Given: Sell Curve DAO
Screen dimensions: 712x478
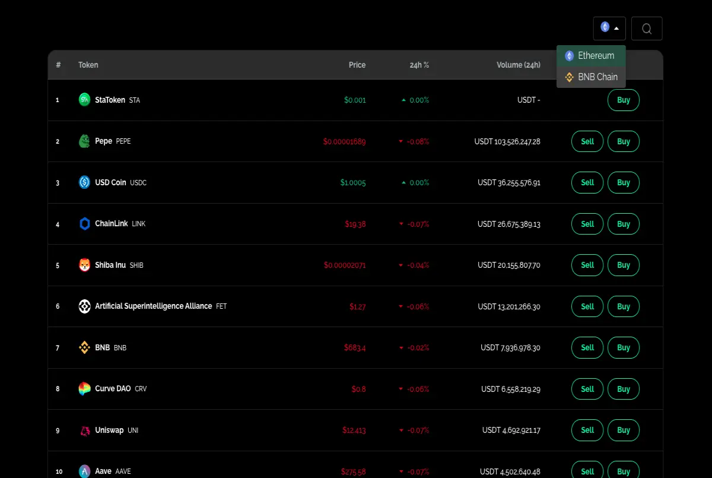Looking at the screenshot, I should point(587,389).
